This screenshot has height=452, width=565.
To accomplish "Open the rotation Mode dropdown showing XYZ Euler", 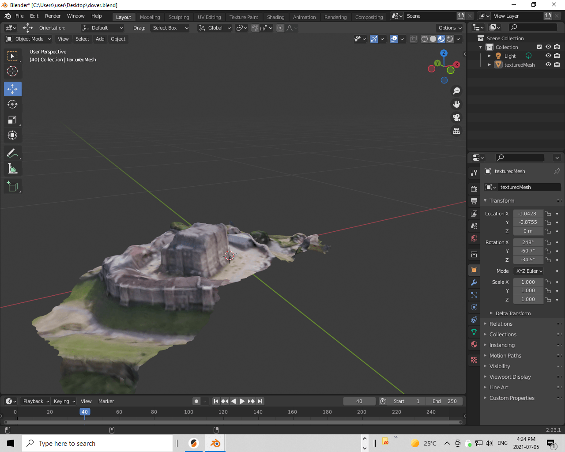I will 528,271.
